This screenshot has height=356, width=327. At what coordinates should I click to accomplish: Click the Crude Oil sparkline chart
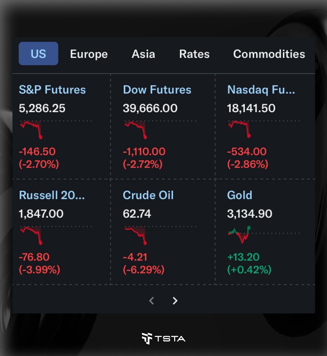click(135, 235)
